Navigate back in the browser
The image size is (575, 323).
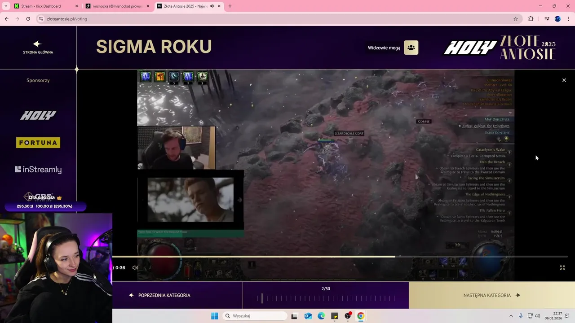[x=7, y=19]
